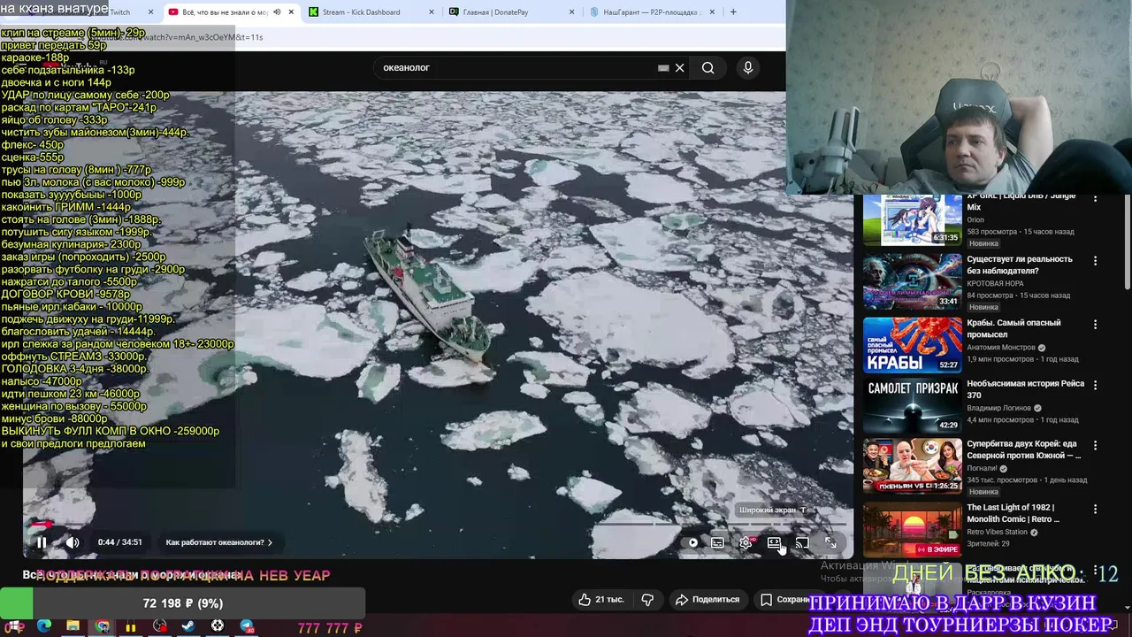Viewport: 1132px width, 637px height.
Task: Open Chrome from the taskbar
Action: coord(103,626)
